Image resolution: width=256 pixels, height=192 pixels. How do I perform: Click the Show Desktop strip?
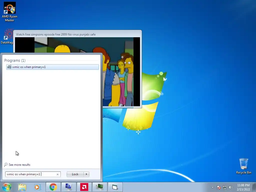pos(254,187)
